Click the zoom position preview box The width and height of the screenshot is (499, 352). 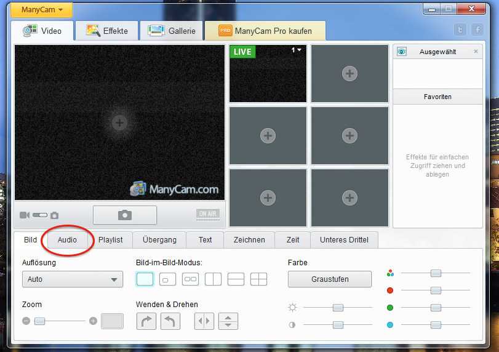(x=112, y=321)
